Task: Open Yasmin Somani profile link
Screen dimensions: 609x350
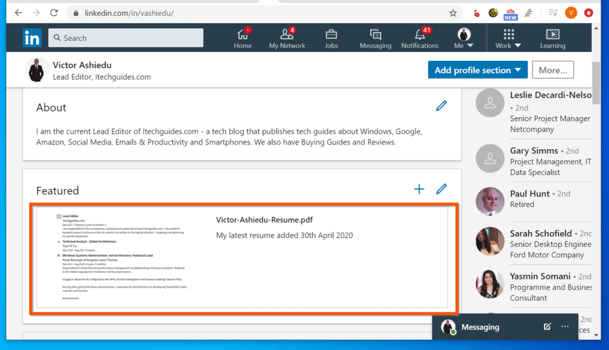Action: pyautogui.click(x=540, y=276)
